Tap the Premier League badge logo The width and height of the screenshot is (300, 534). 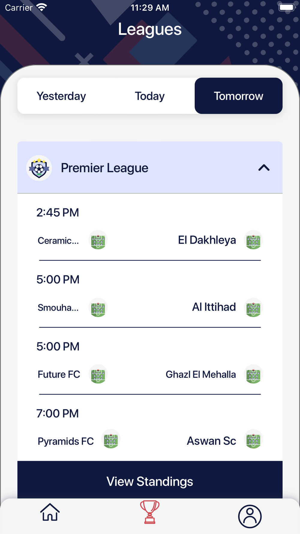[39, 168]
